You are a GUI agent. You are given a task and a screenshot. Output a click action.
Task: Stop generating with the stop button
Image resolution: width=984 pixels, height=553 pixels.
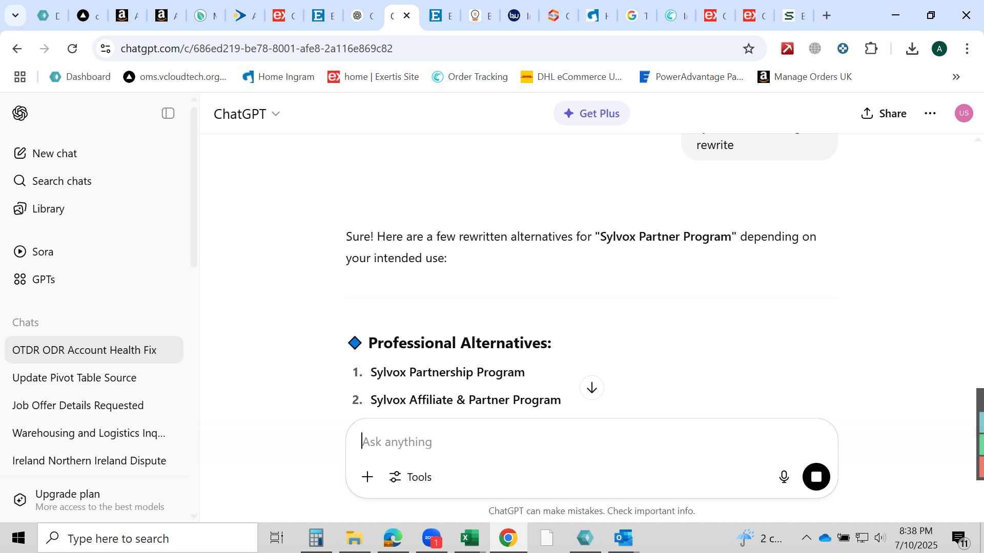pos(816,477)
